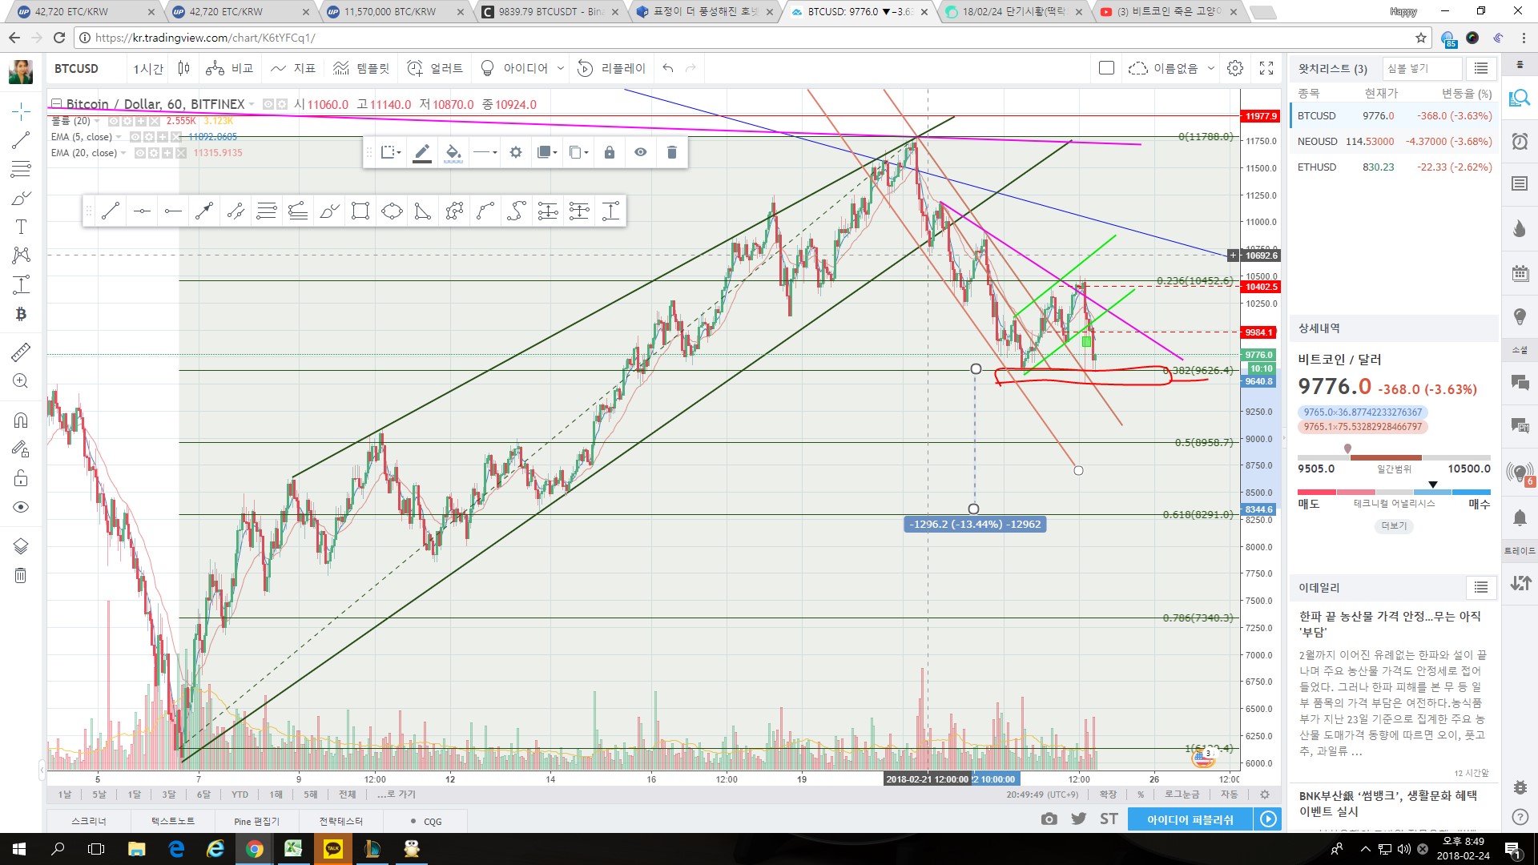Open line style dropdown in floating toolbar
The width and height of the screenshot is (1538, 865).
[485, 152]
